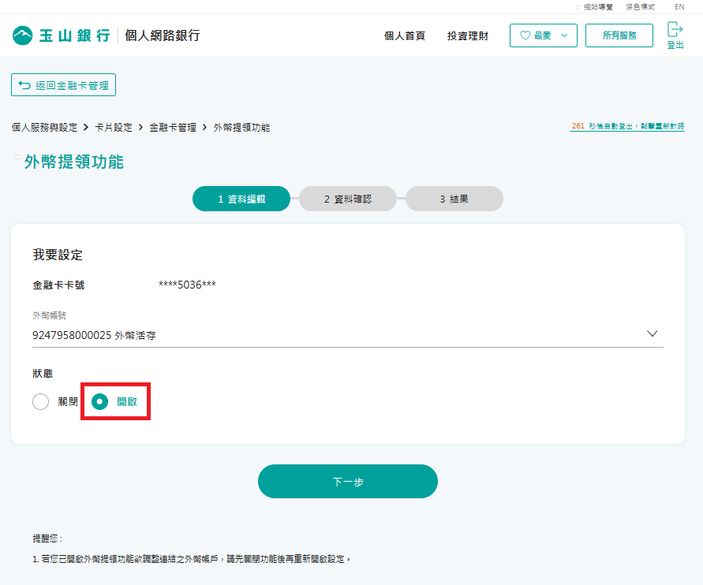Screen dimensions: 703x585
Task: Go to step 2 資料確認
Action: 348,199
